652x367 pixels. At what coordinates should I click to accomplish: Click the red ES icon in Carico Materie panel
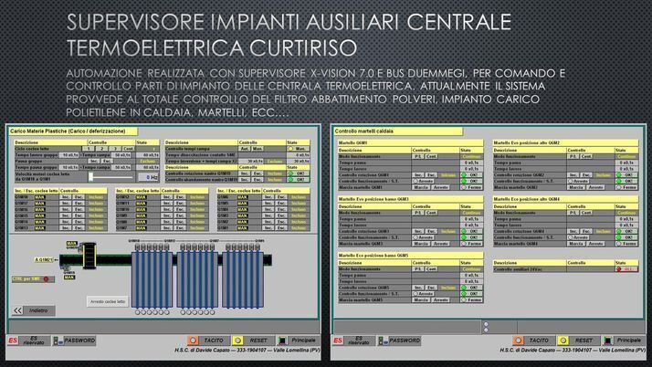coord(14,341)
